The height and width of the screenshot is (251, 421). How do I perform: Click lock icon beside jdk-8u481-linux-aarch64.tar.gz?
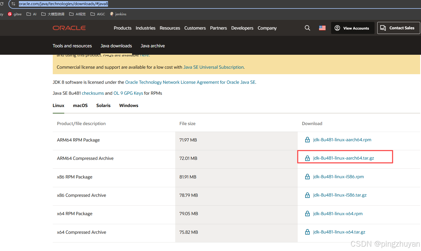pyautogui.click(x=307, y=158)
